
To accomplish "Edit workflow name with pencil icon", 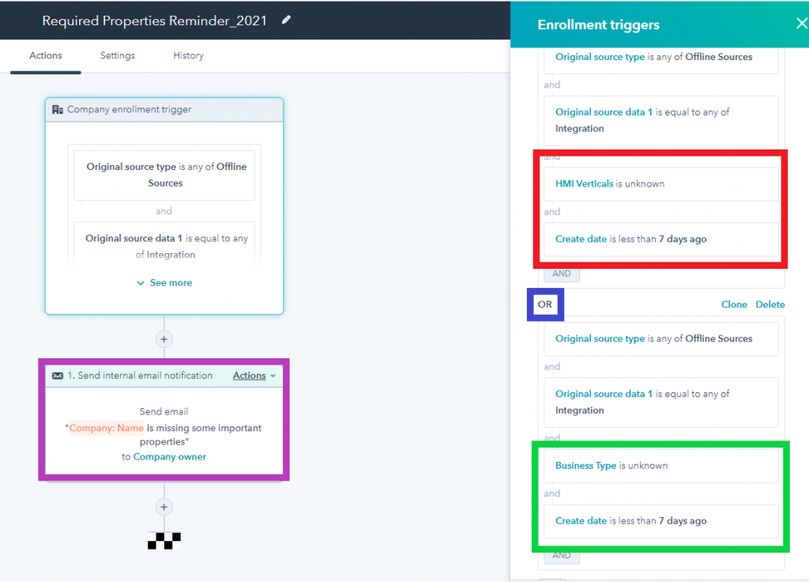I will pos(286,20).
